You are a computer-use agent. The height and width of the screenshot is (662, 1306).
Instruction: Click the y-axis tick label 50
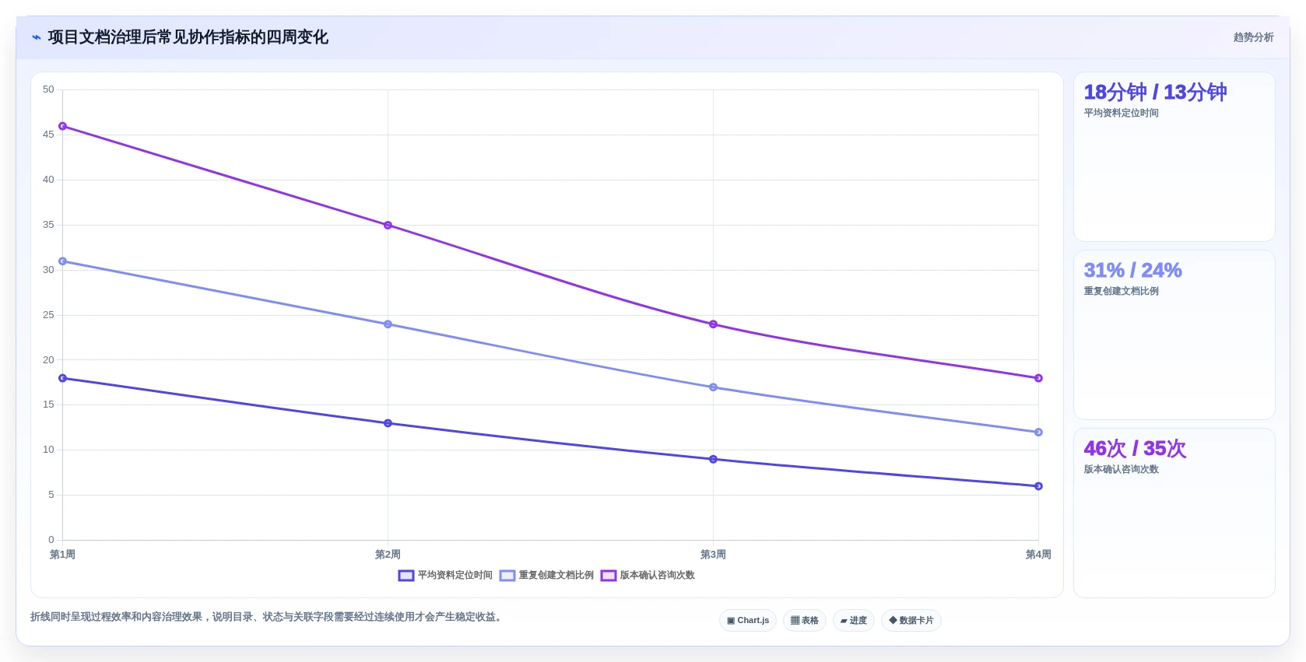48,89
